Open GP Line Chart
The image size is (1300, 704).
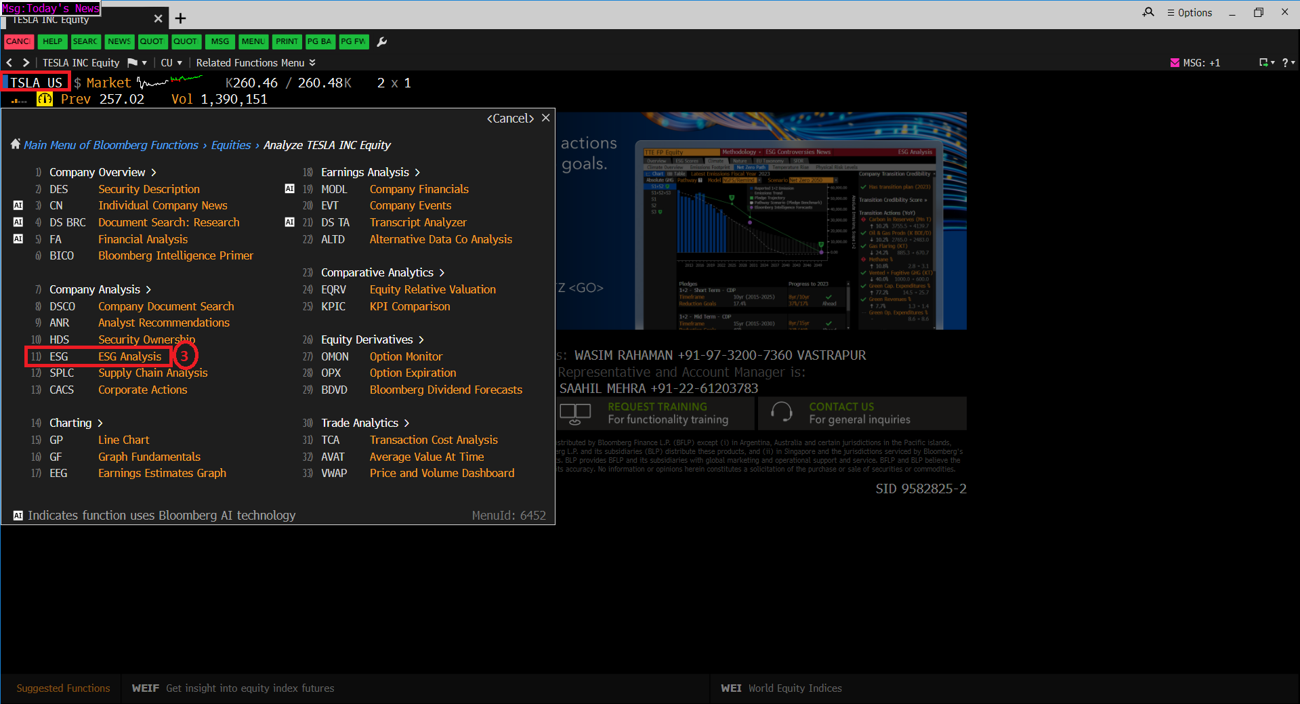point(100,440)
